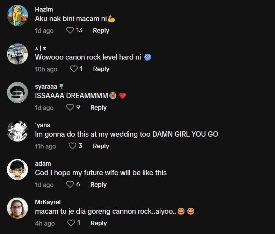This screenshot has height=234, width=275.
Task: View syaraaa's profile avatar
Action: 17,92
